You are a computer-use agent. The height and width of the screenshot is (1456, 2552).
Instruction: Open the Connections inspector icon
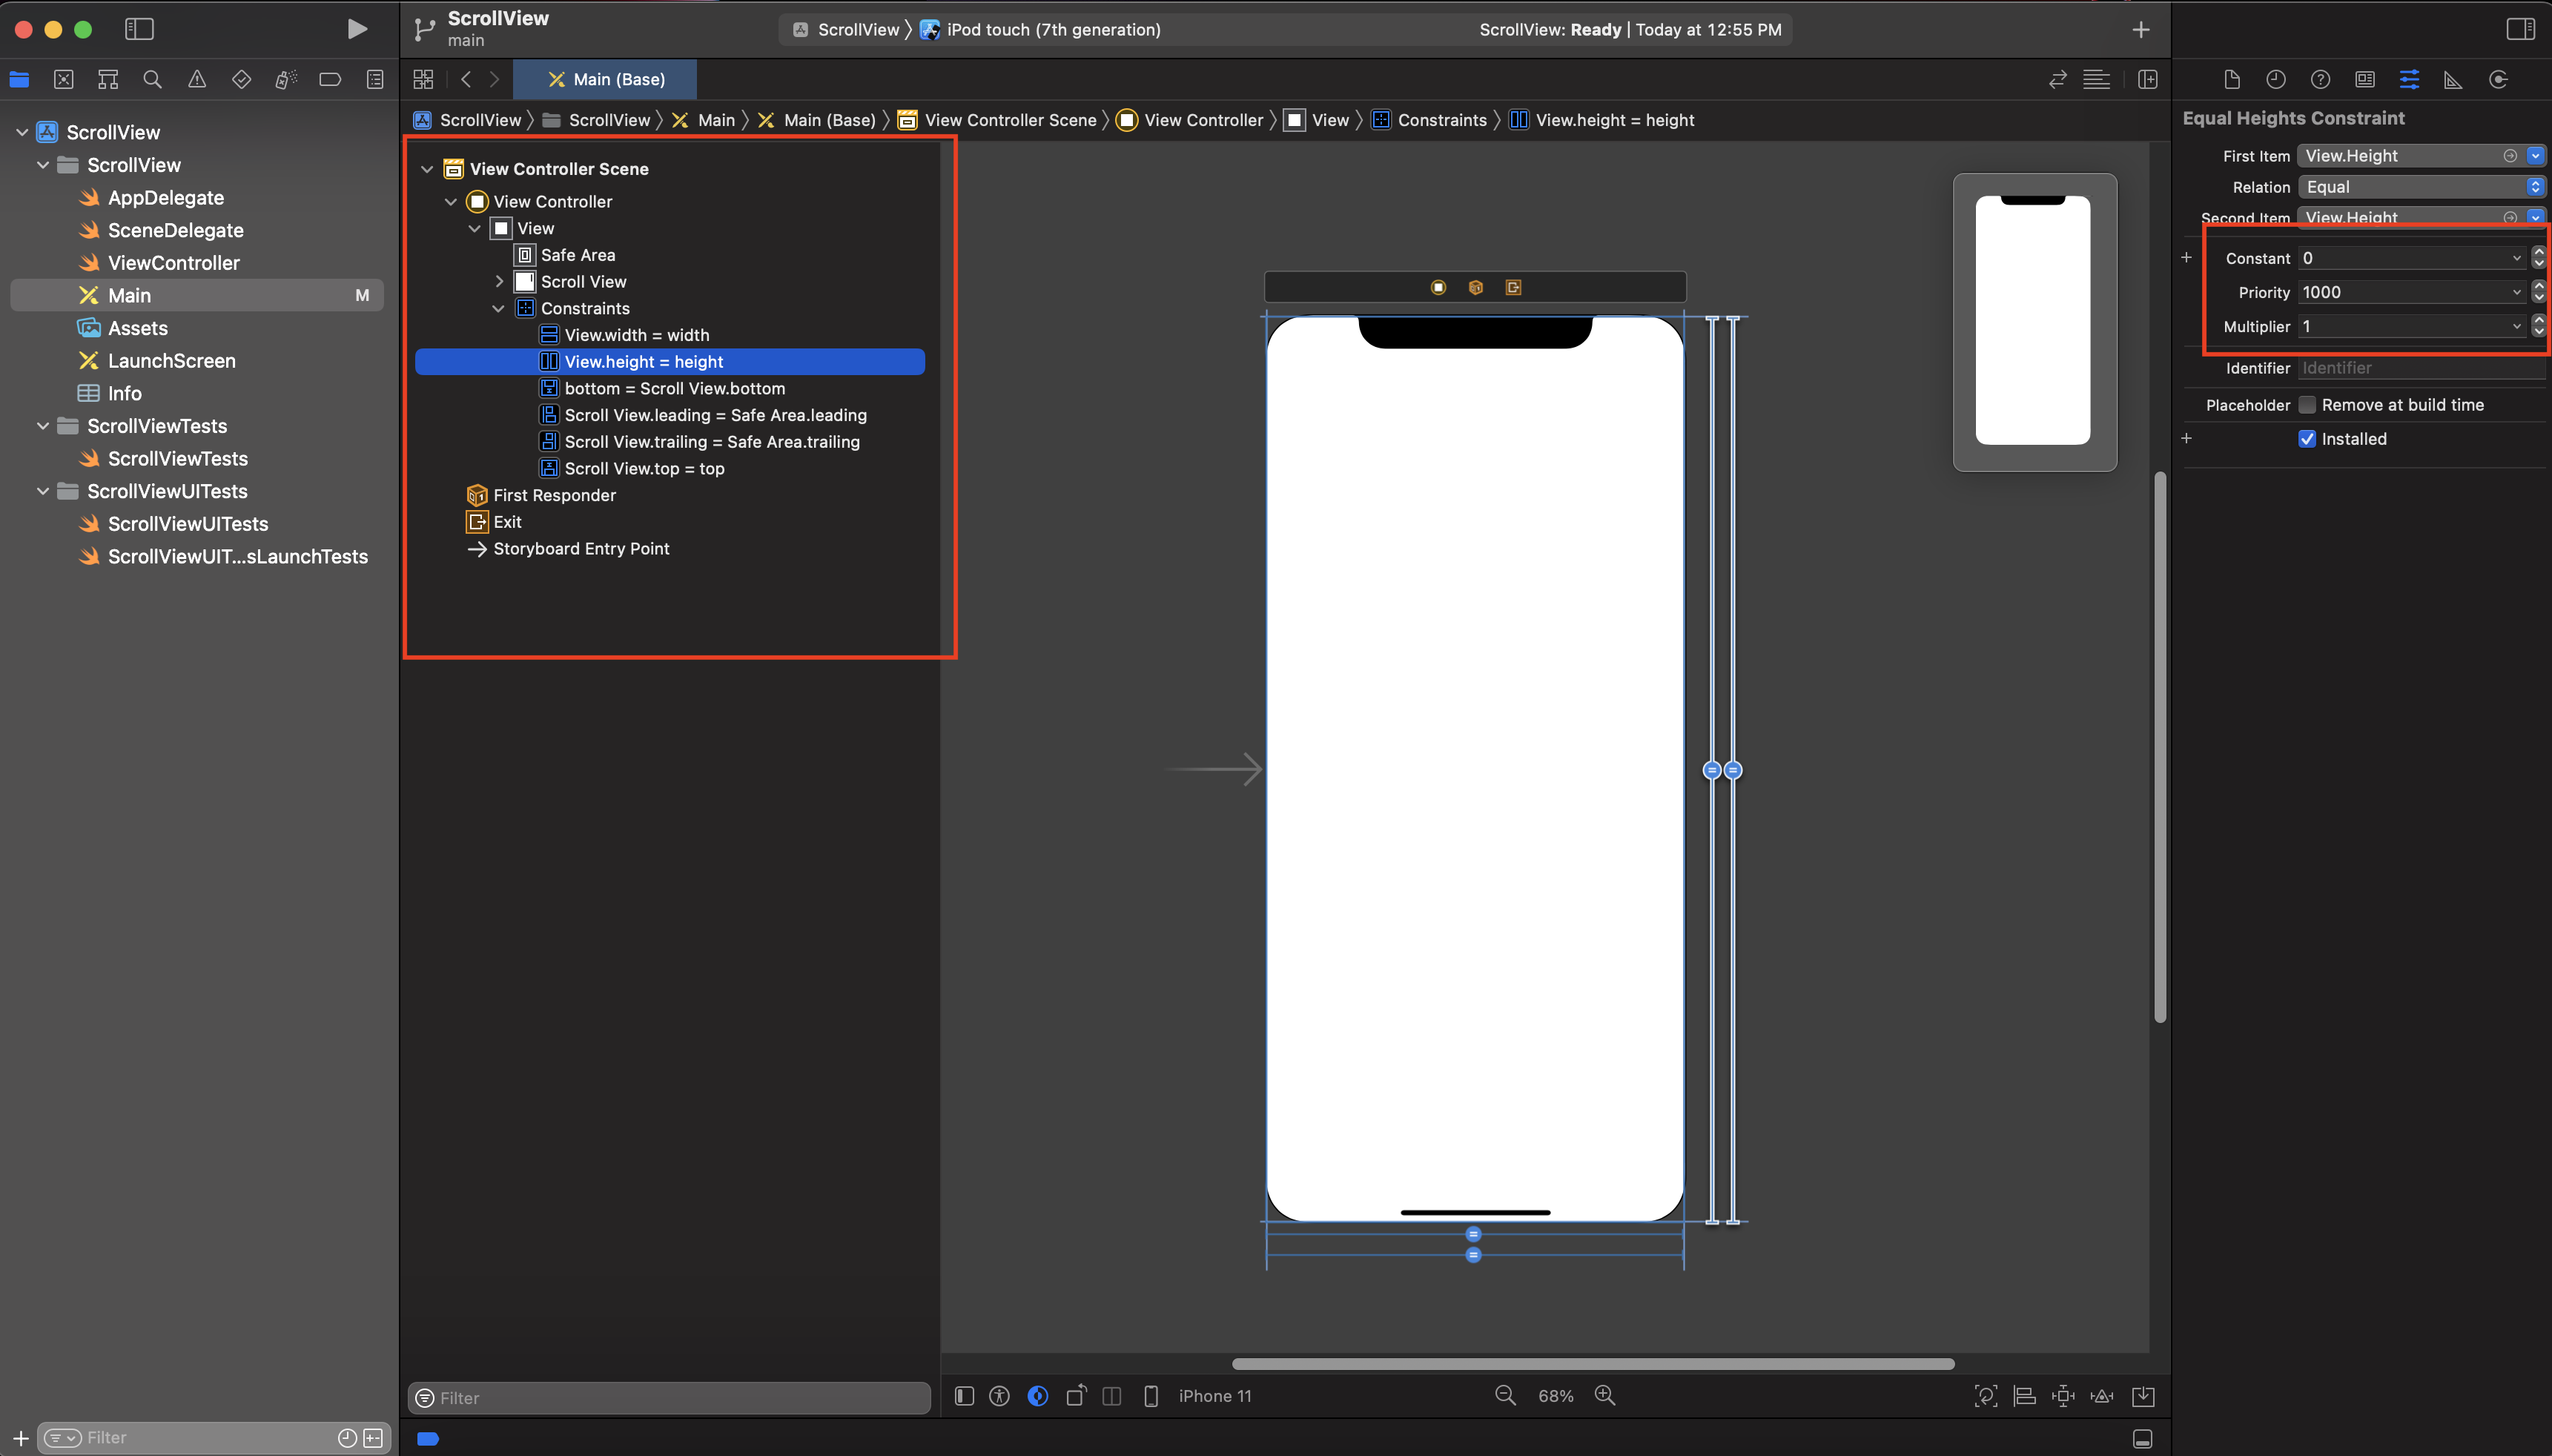tap(2498, 80)
